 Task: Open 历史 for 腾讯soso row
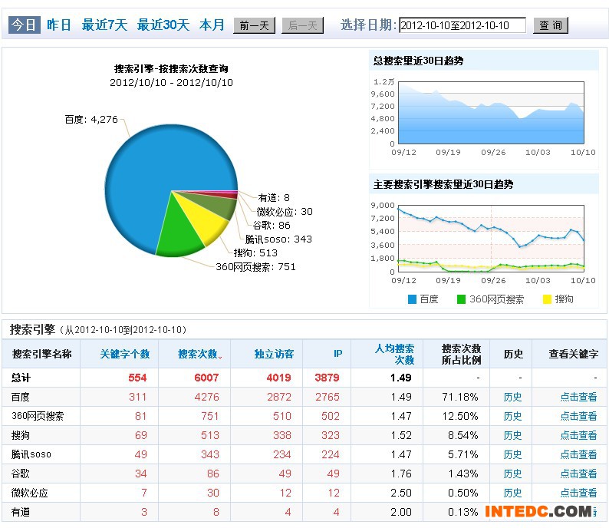(x=512, y=454)
